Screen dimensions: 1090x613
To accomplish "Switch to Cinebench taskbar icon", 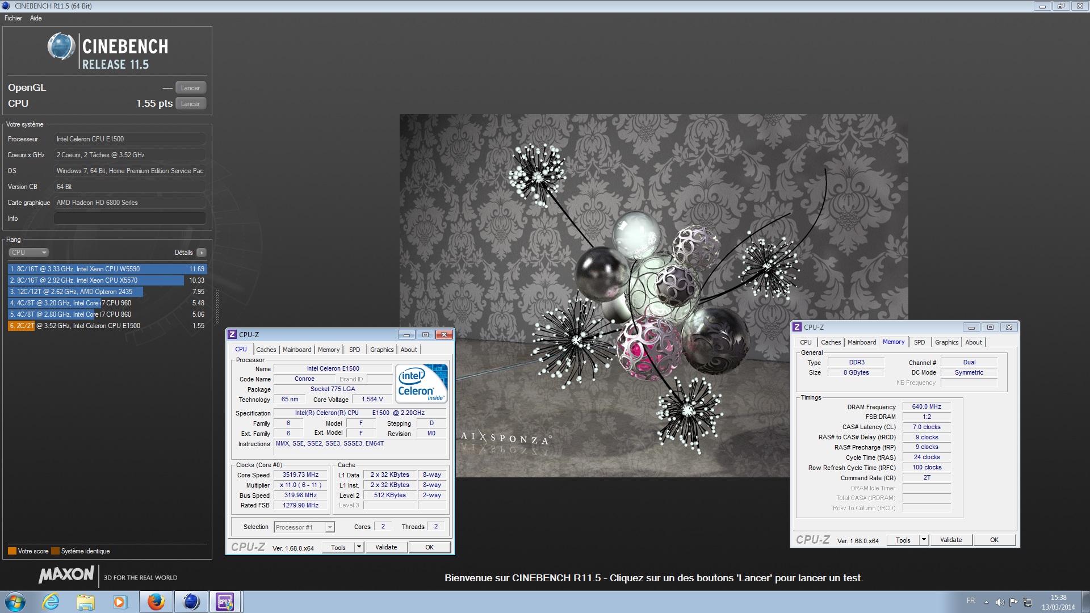I will tap(191, 602).
